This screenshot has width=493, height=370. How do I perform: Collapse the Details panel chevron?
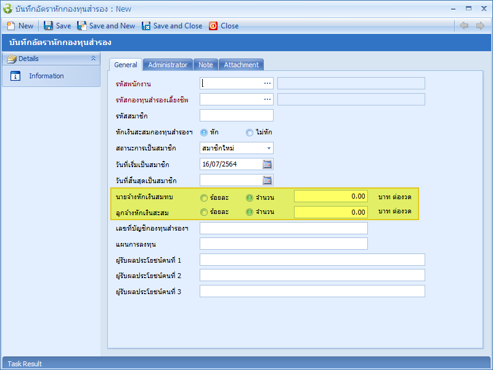click(93, 59)
